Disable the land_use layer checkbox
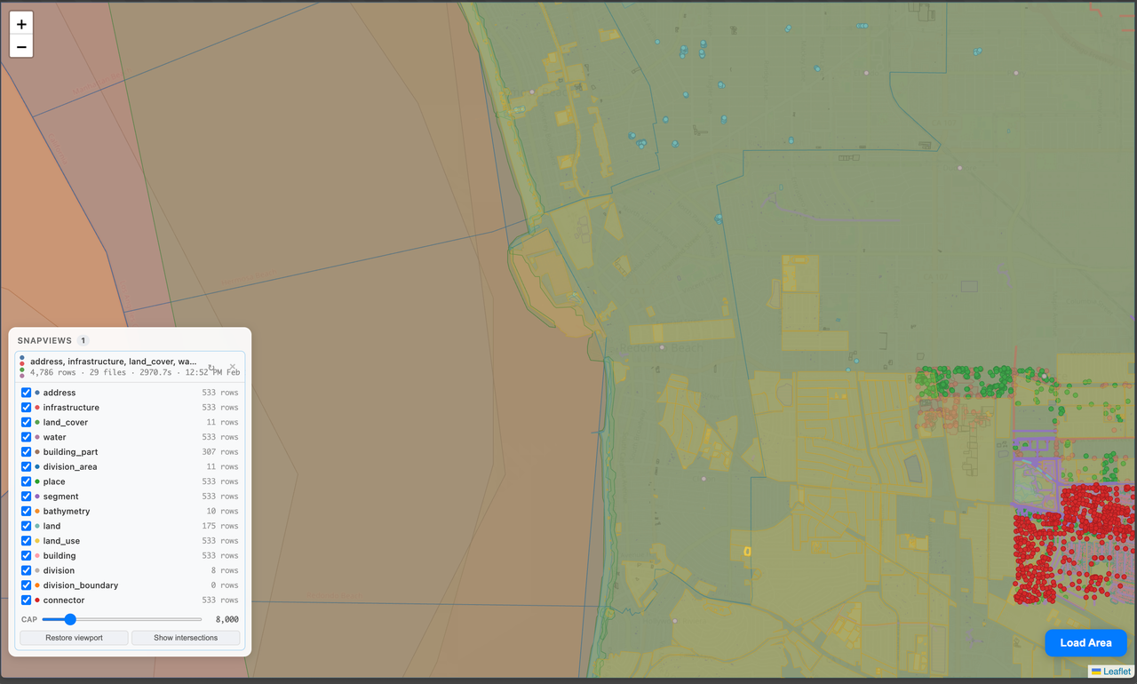This screenshot has height=684, width=1137. point(27,541)
